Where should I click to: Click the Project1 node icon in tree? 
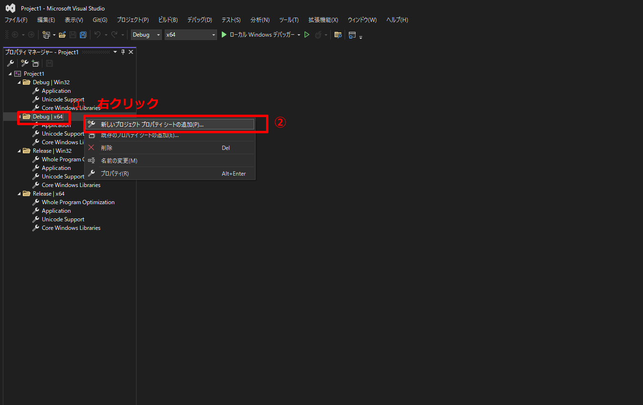tap(18, 74)
